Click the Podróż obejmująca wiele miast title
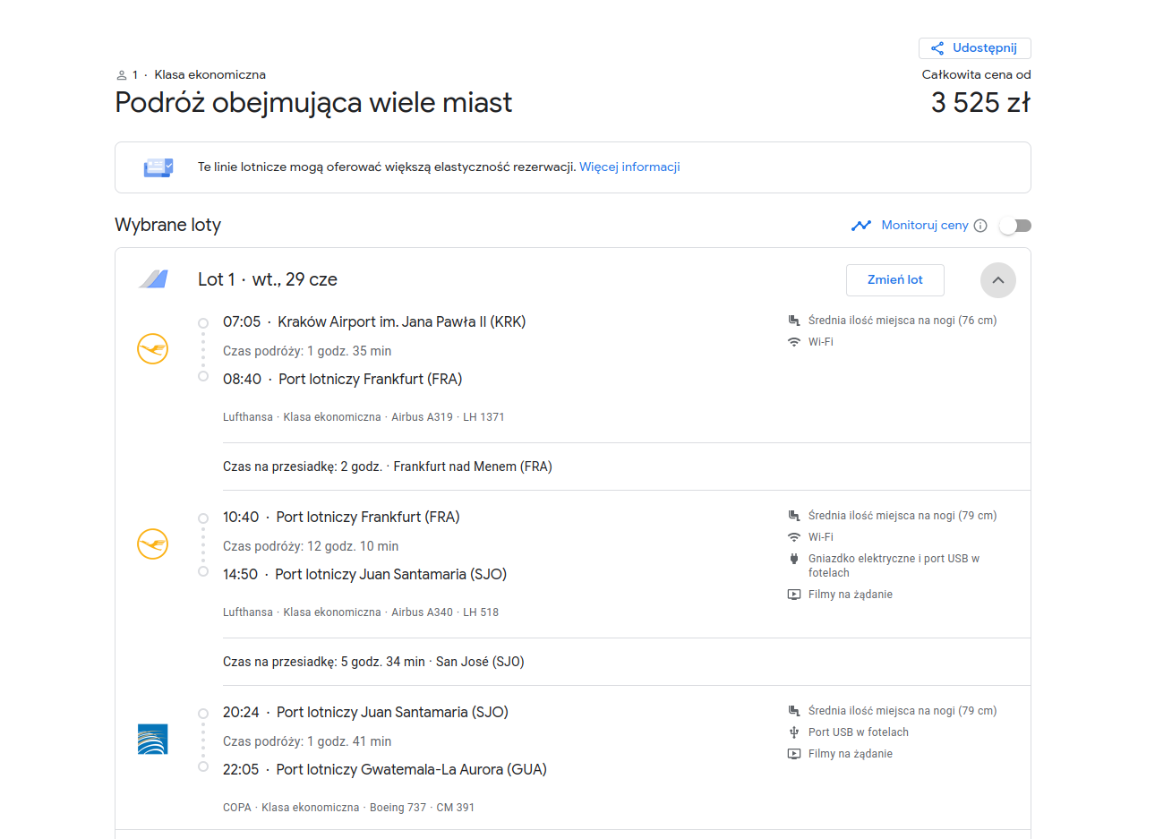This screenshot has height=839, width=1172. [313, 103]
